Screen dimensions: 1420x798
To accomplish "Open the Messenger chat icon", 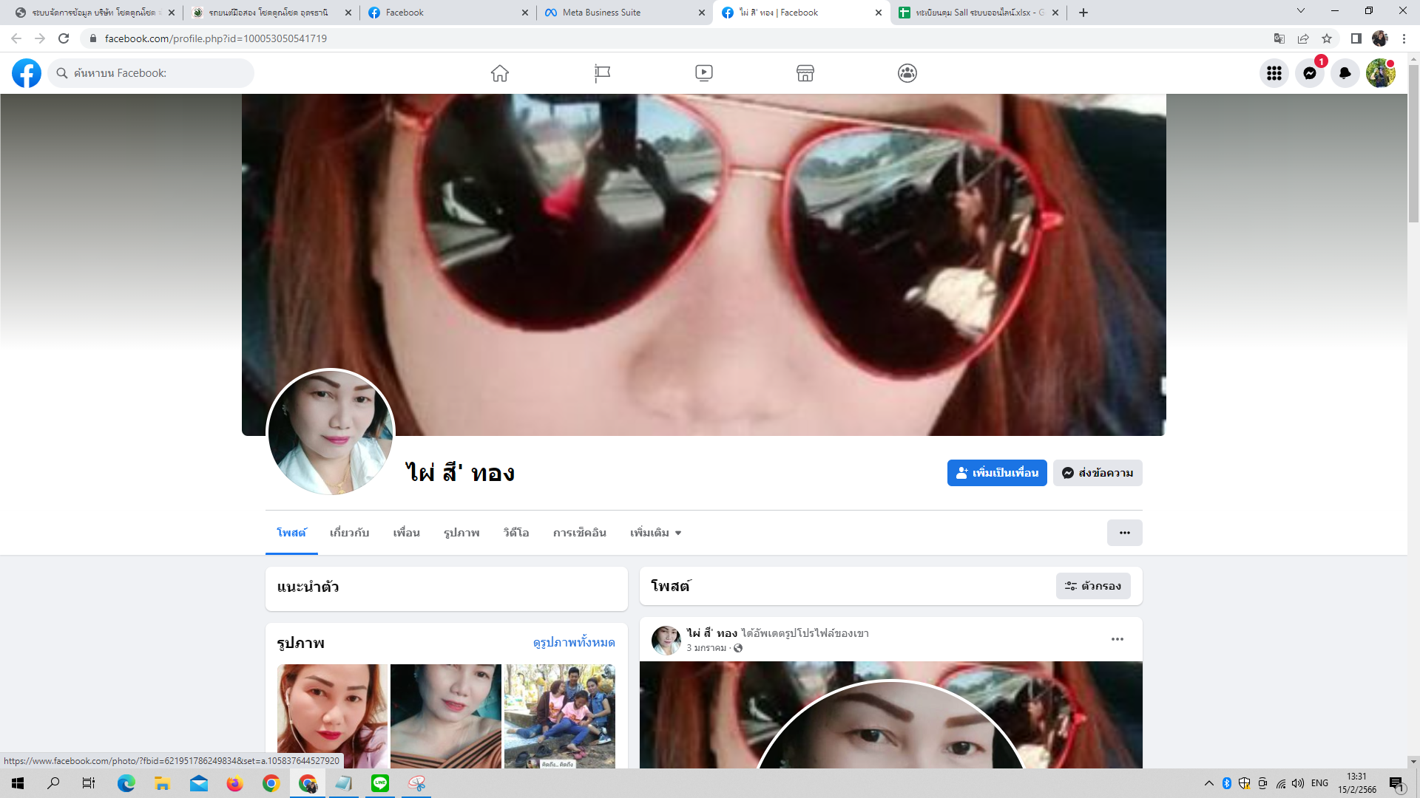I will click(x=1310, y=73).
